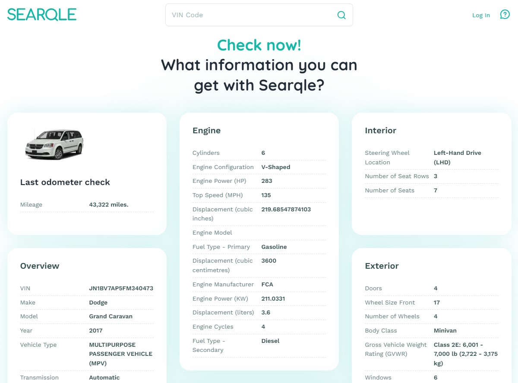
Task: Click the Displacement liters value 3.6
Action: tap(266, 312)
